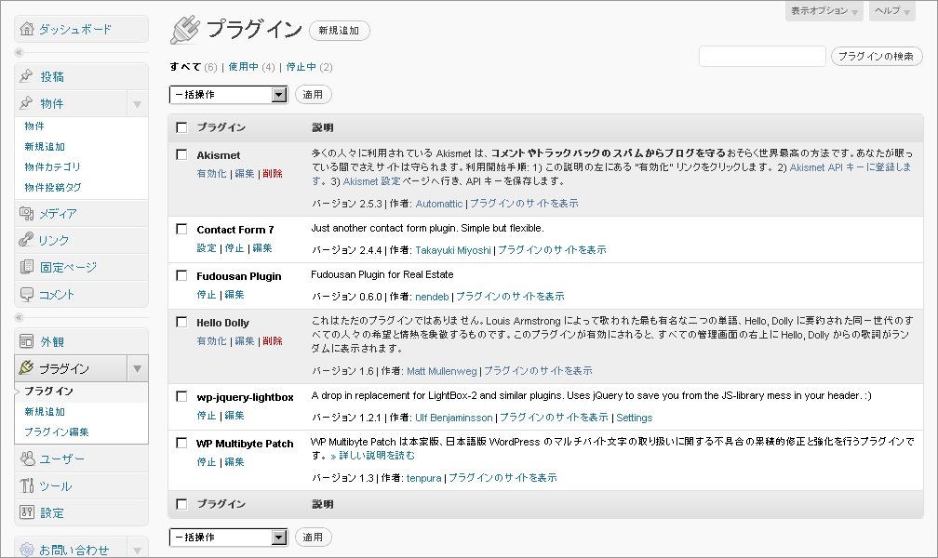The height and width of the screenshot is (558, 938).
Task: Open 新規追加 under プラグイン menu
Action: tap(45, 411)
